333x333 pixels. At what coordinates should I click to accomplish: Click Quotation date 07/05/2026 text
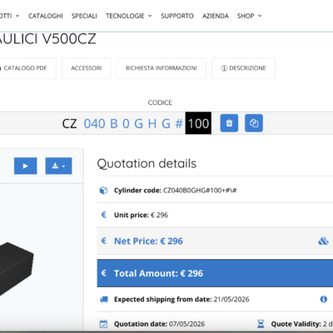159,324
